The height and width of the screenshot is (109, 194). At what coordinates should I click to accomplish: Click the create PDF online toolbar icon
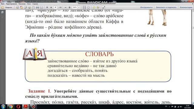(17, 7)
